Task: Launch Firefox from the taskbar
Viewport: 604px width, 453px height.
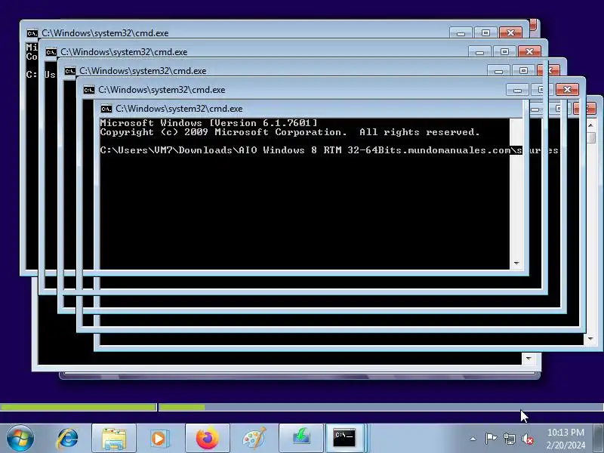Action: 207,438
